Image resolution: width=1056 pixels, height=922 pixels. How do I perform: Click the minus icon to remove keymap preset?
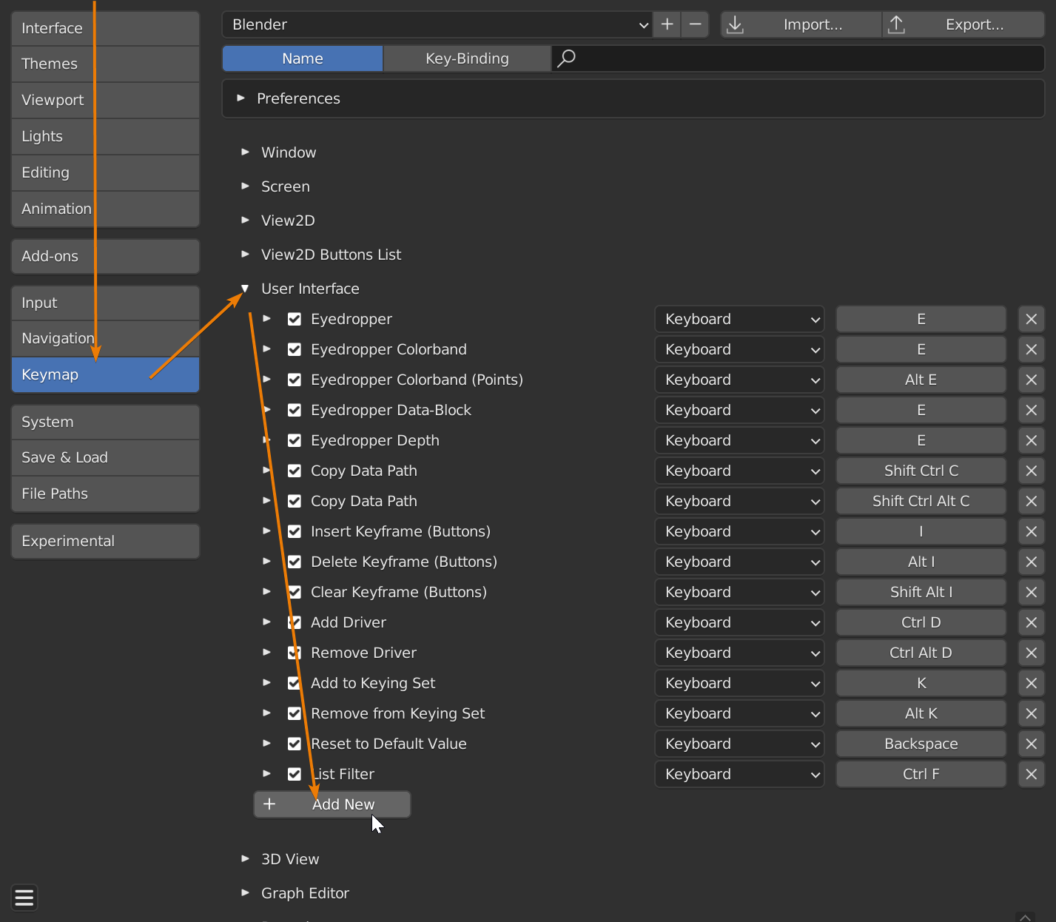click(695, 24)
